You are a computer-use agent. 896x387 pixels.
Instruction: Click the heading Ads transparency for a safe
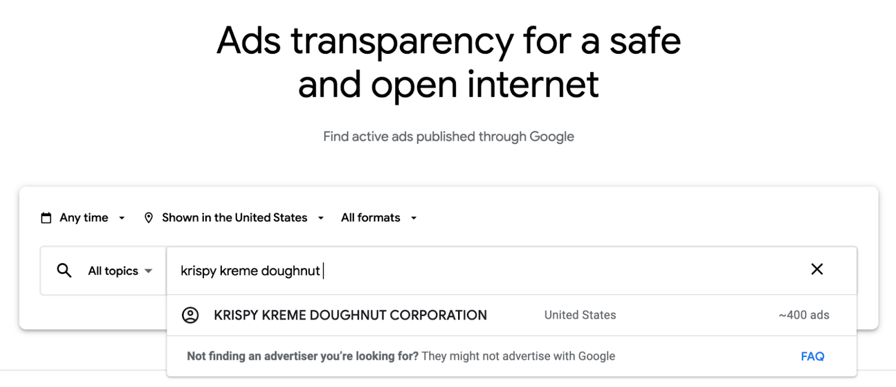[x=448, y=40]
